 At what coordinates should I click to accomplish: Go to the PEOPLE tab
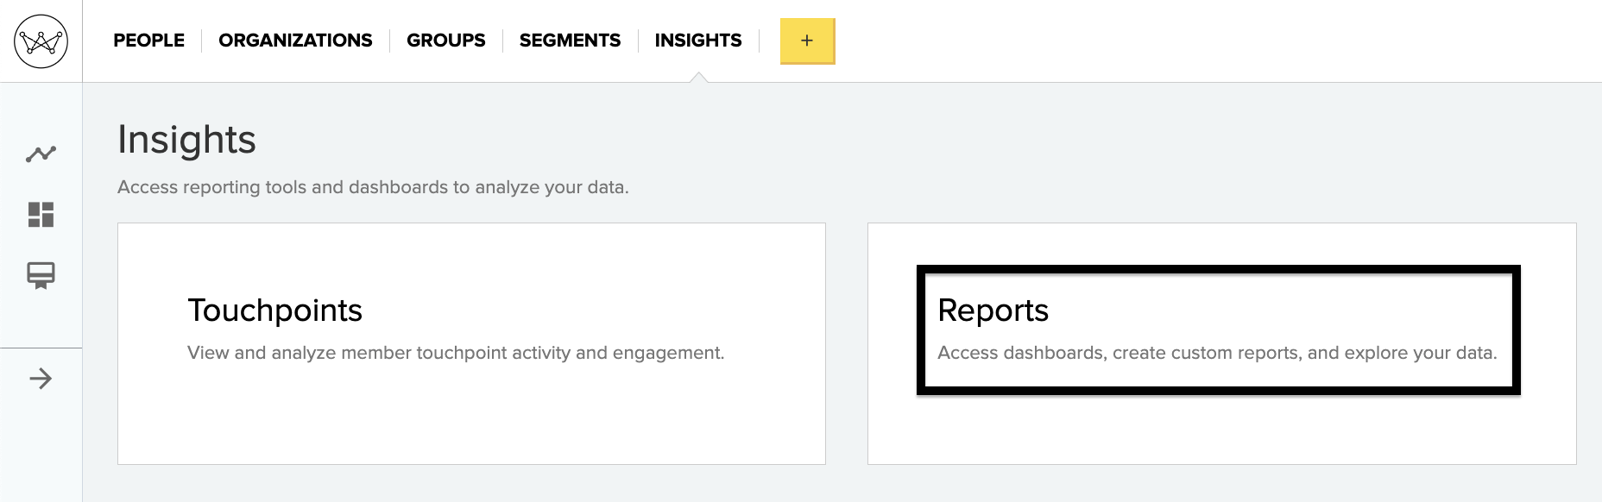[148, 41]
